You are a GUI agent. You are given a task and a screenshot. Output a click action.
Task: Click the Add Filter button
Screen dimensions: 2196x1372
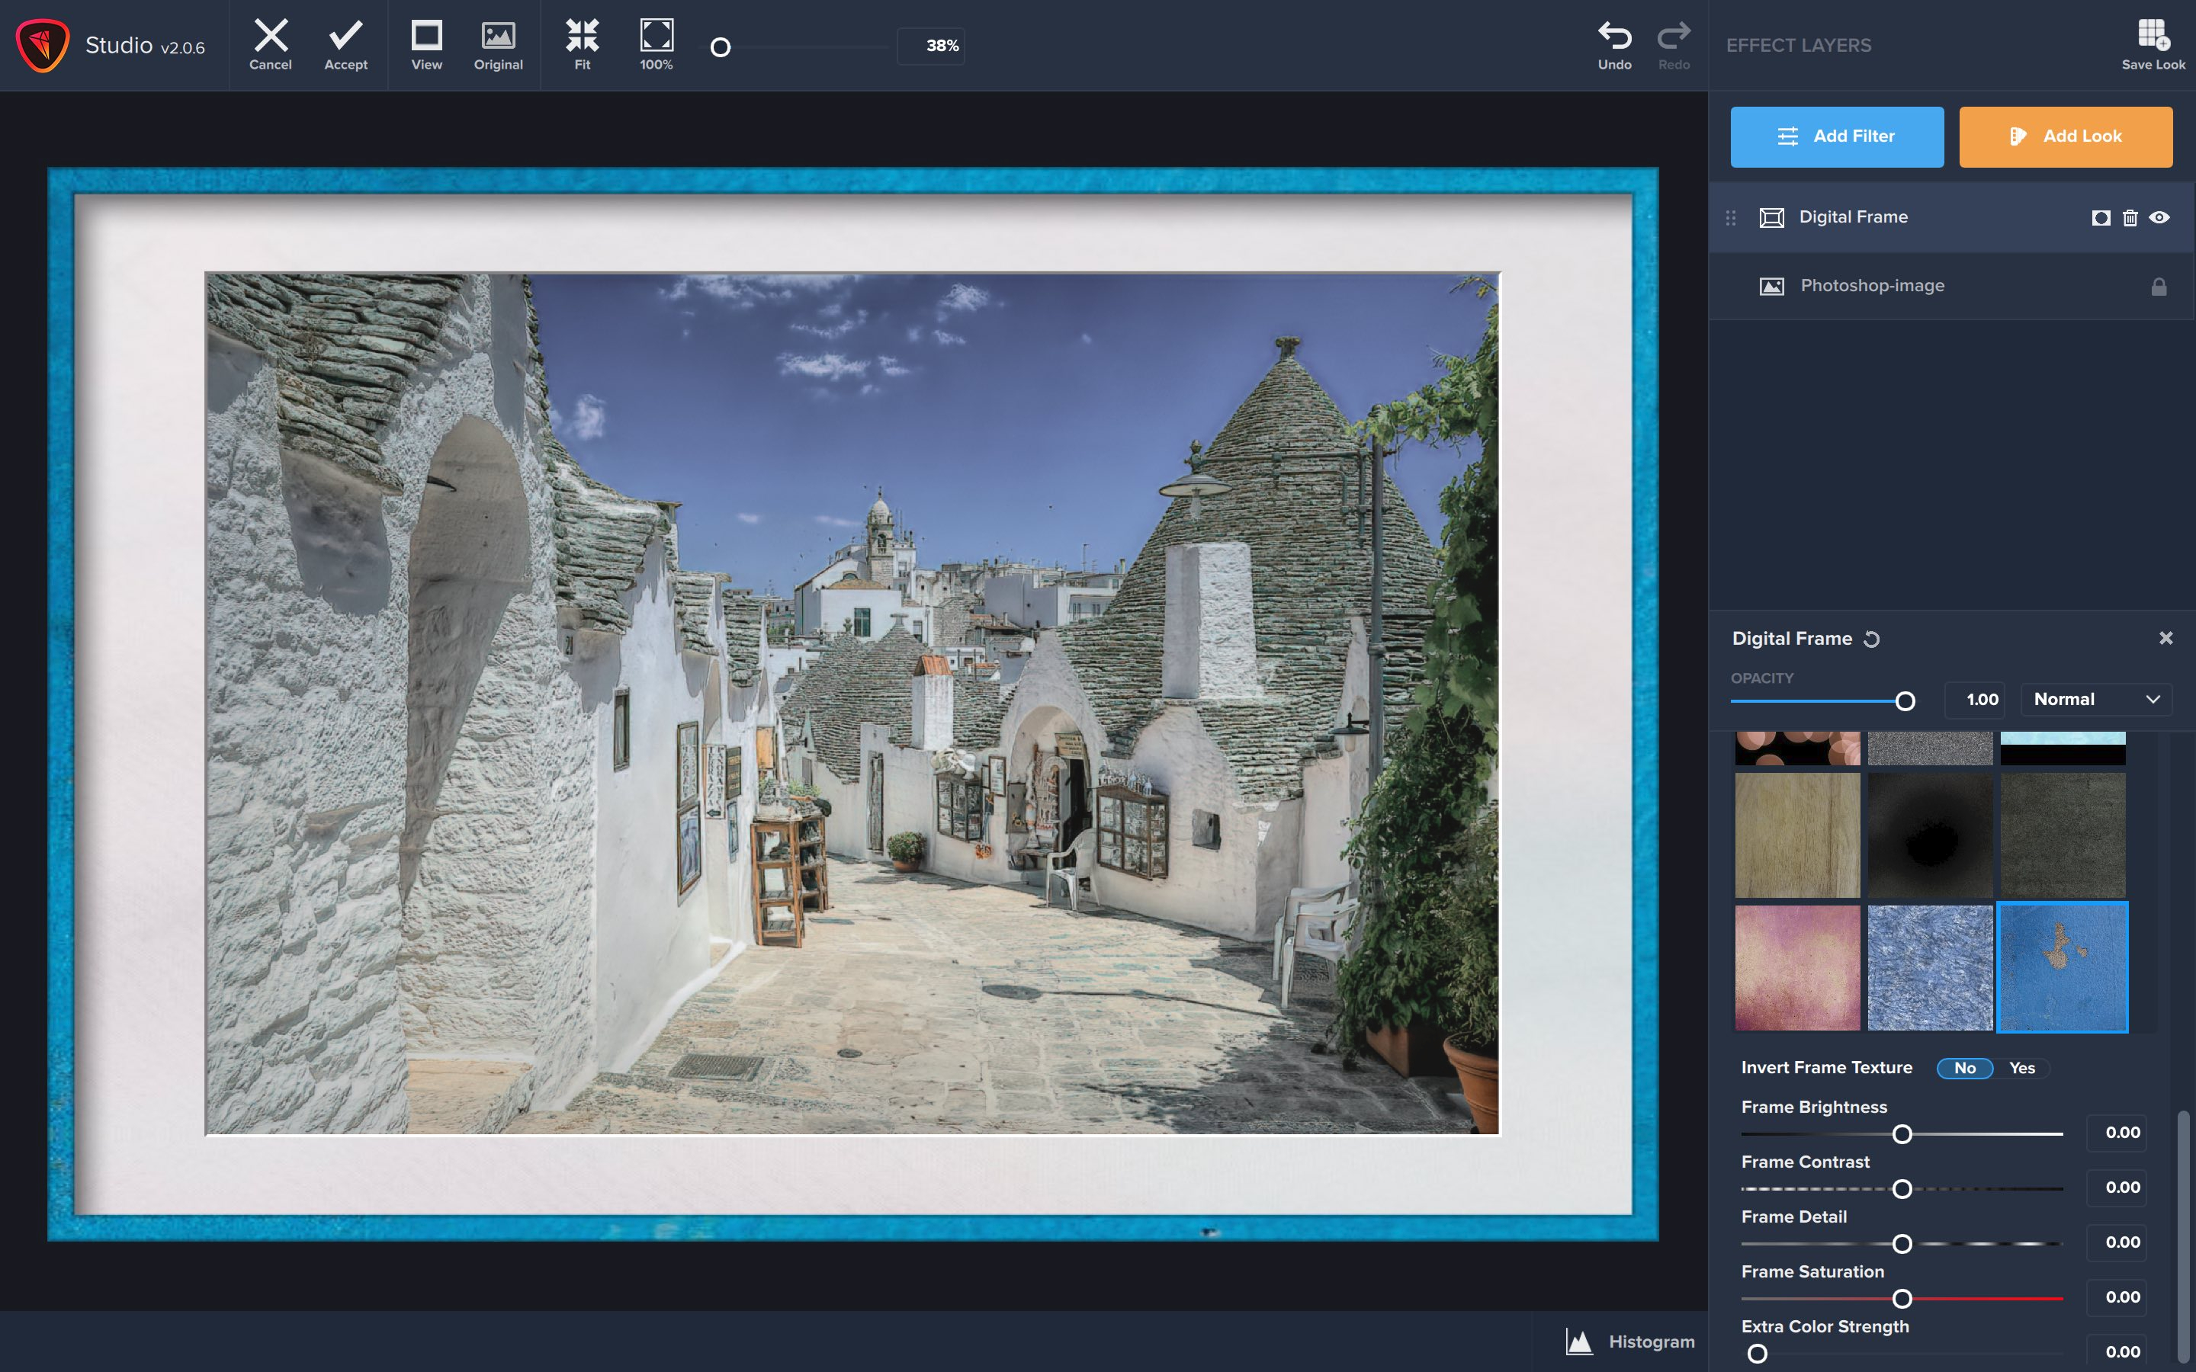pyautogui.click(x=1837, y=136)
